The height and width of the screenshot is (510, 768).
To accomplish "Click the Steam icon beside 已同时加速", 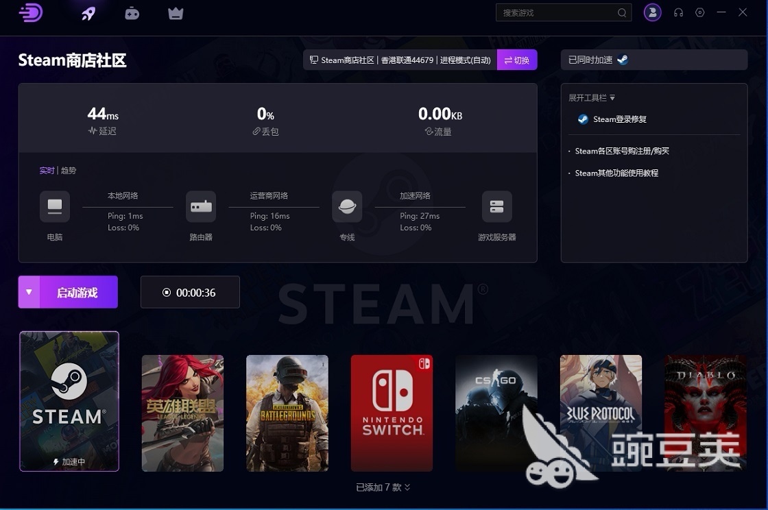I will click(623, 60).
